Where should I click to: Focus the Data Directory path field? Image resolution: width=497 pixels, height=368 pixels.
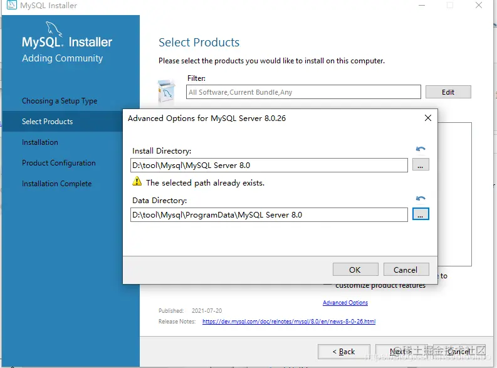pyautogui.click(x=269, y=214)
